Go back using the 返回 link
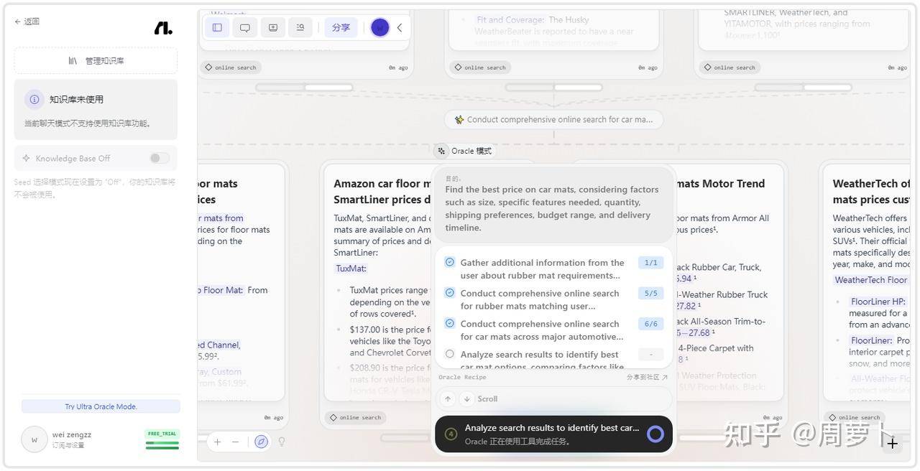920x471 pixels. click(x=27, y=22)
